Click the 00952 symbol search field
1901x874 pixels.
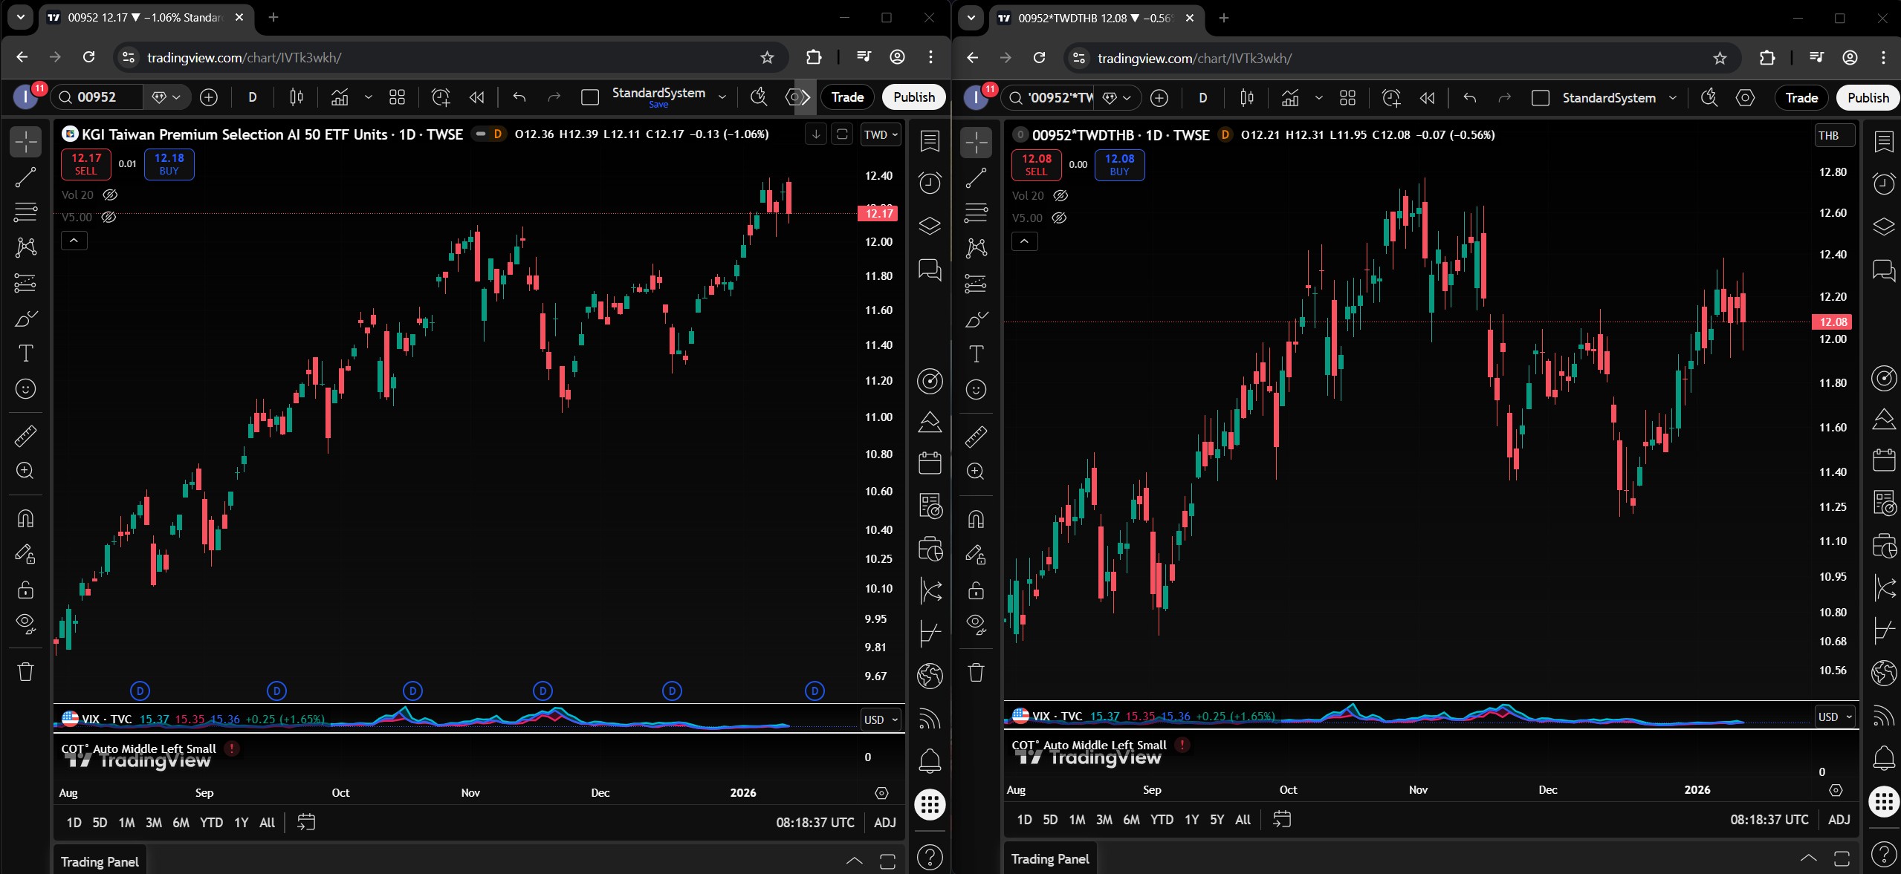tap(97, 97)
